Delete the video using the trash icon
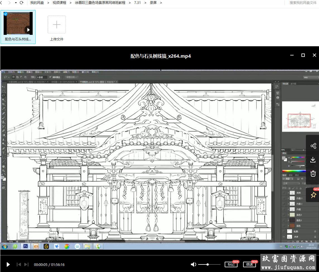 313,174
